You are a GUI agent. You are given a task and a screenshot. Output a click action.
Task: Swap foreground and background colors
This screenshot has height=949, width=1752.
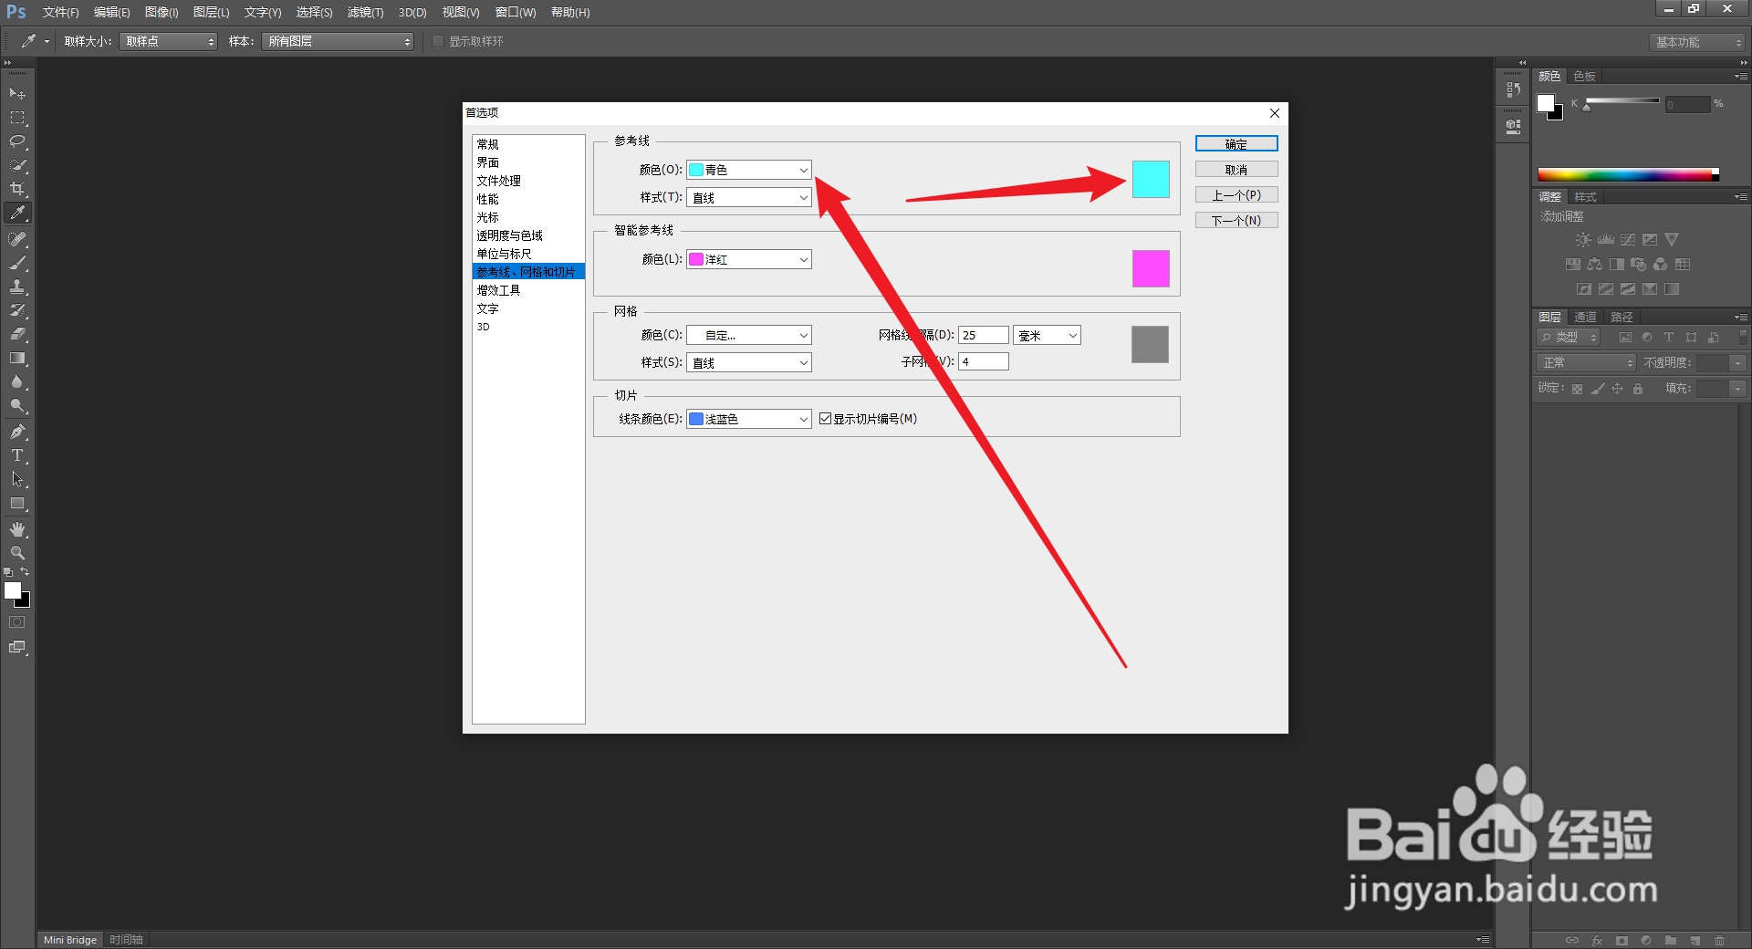pos(25,572)
